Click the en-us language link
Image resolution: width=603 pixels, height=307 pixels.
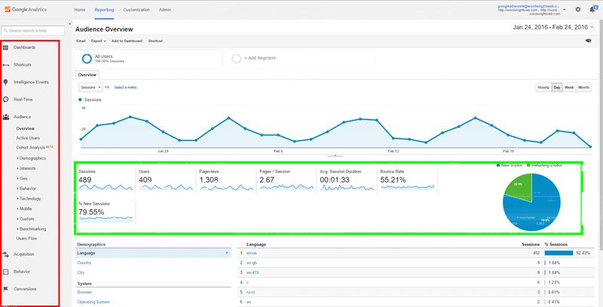252,254
